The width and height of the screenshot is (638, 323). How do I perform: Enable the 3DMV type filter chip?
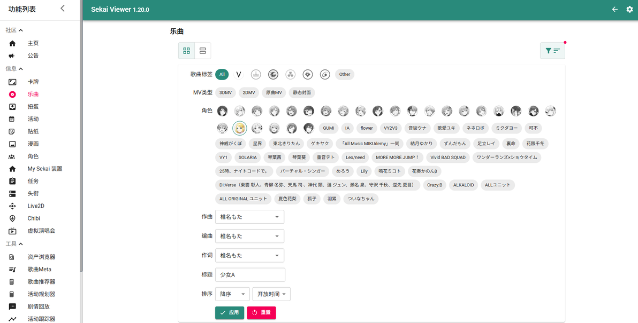pyautogui.click(x=225, y=92)
